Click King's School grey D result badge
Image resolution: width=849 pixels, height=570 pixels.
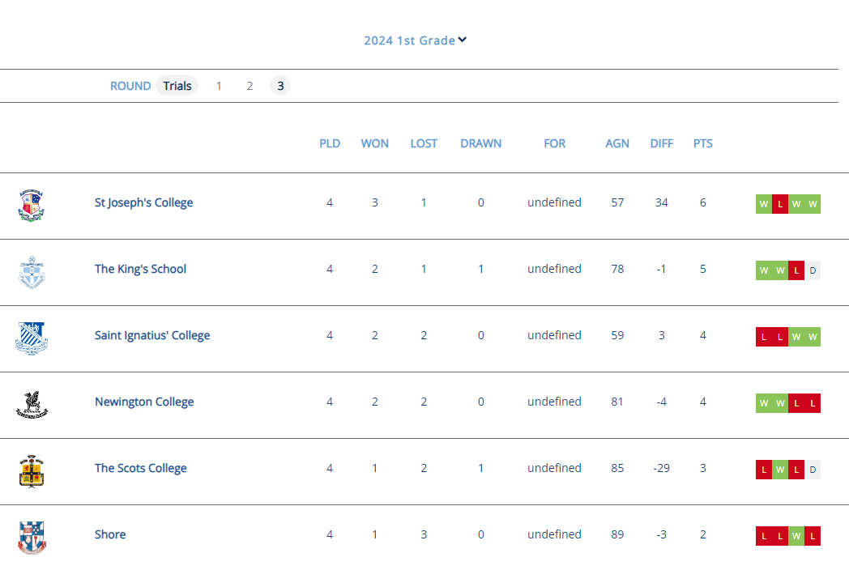pos(813,271)
